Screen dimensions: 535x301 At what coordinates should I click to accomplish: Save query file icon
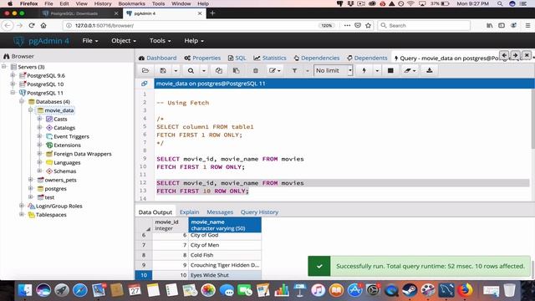[x=163, y=70]
